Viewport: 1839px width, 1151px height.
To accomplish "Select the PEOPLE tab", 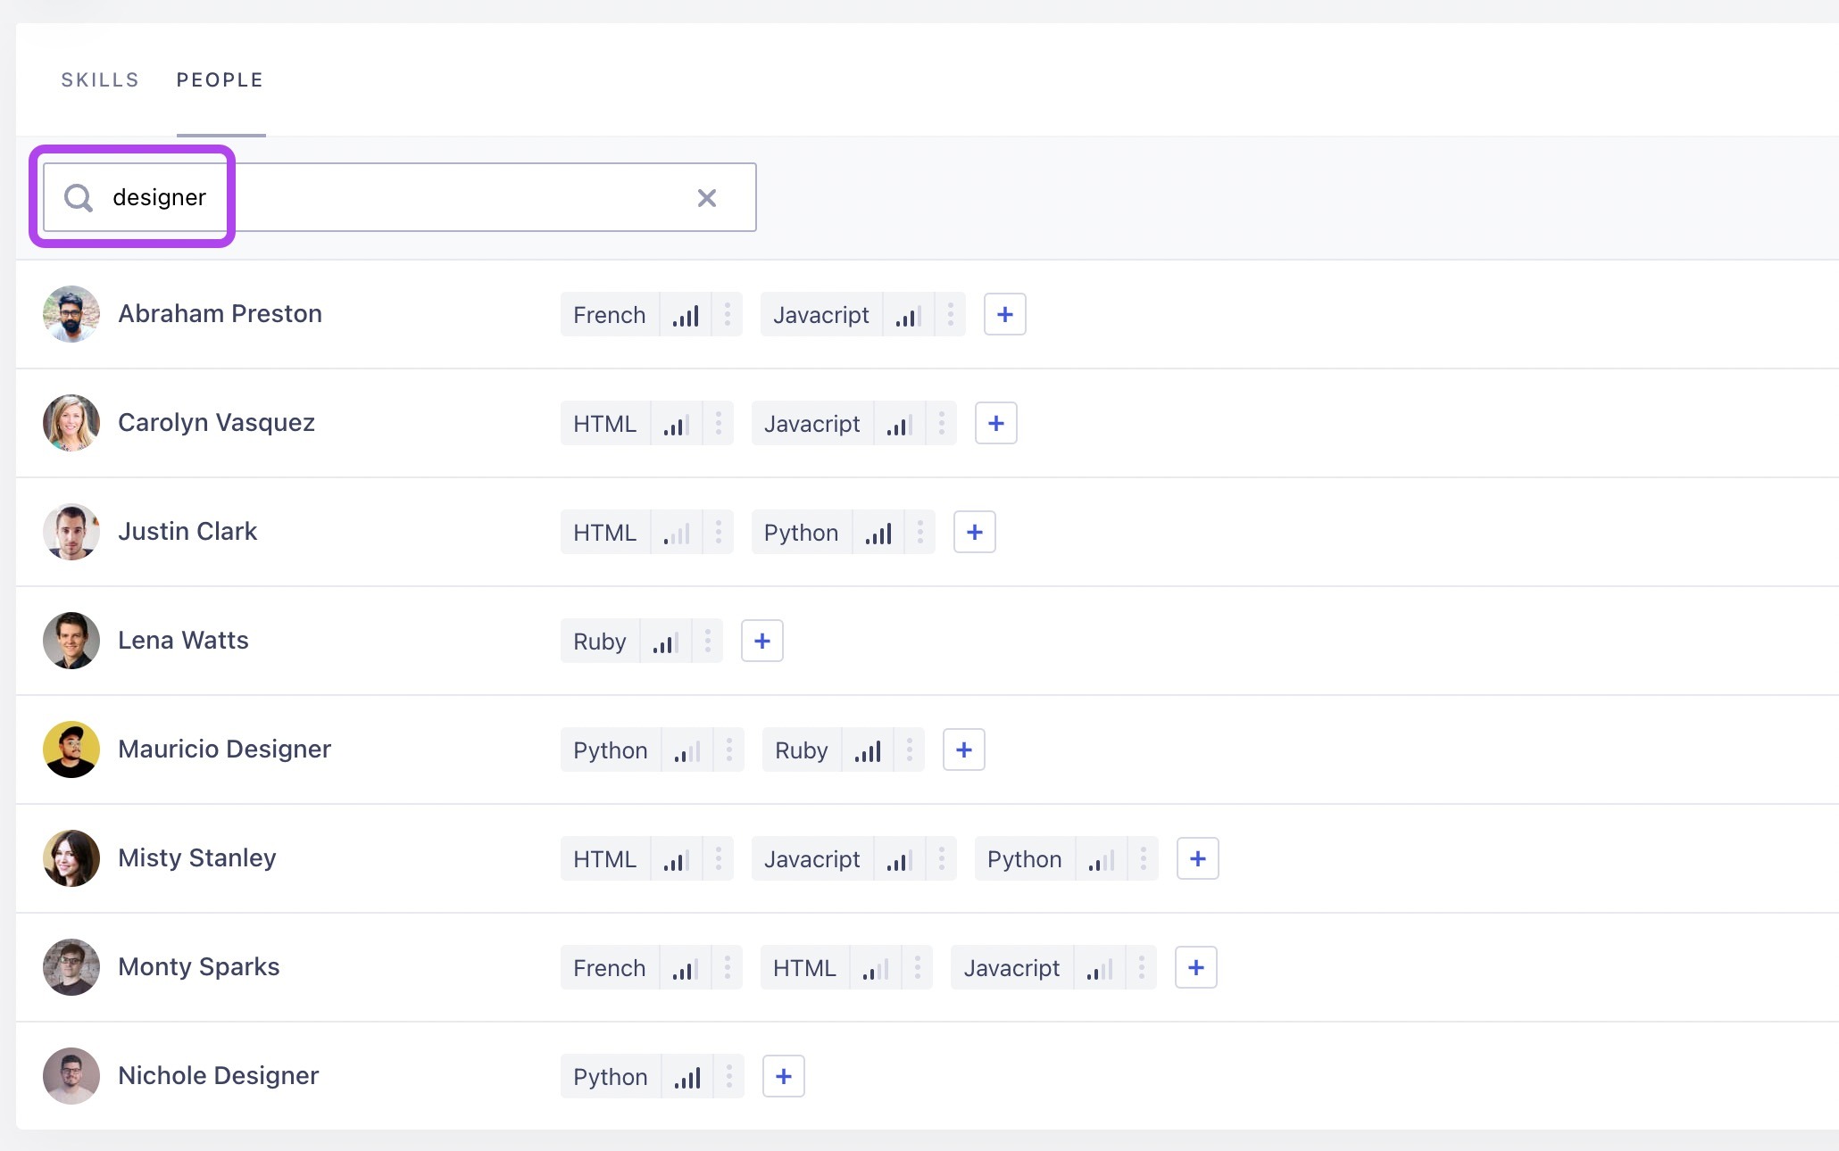I will (220, 79).
